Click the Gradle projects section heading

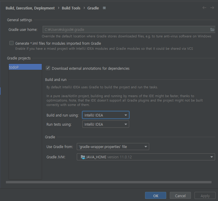point(19,58)
